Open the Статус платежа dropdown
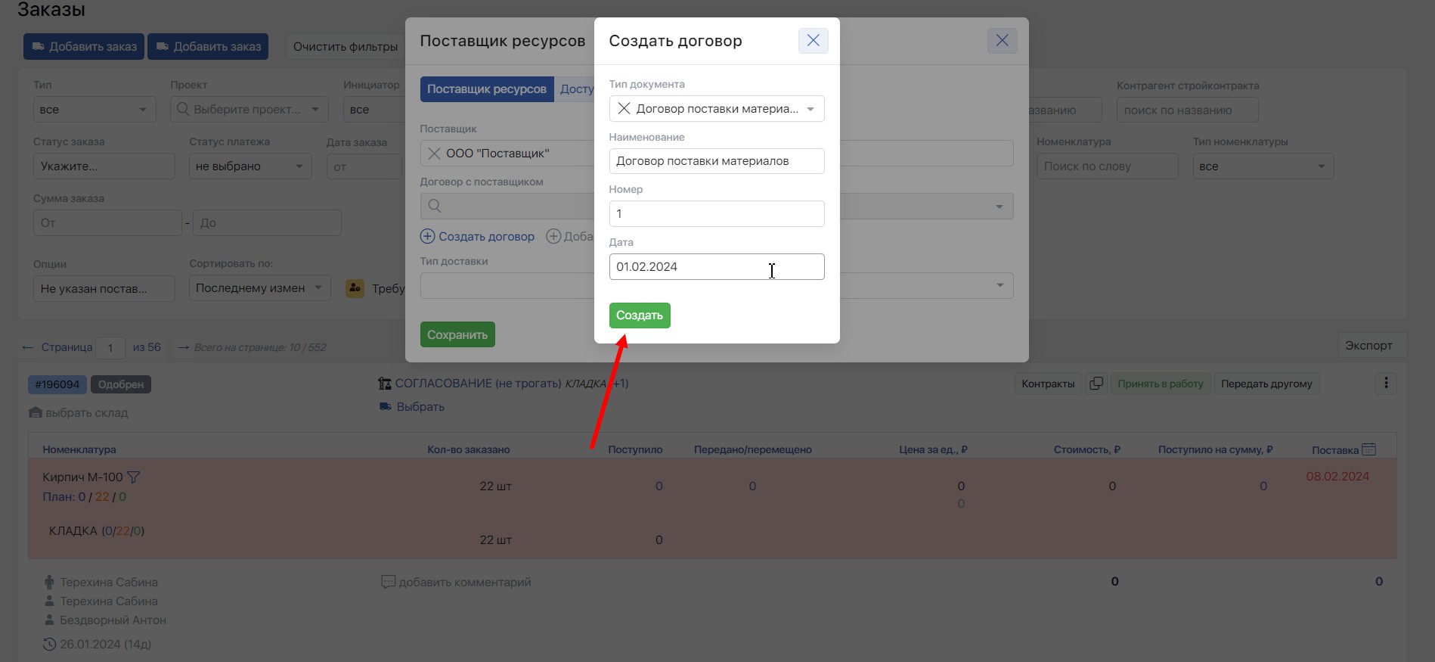This screenshot has height=662, width=1435. click(x=250, y=166)
